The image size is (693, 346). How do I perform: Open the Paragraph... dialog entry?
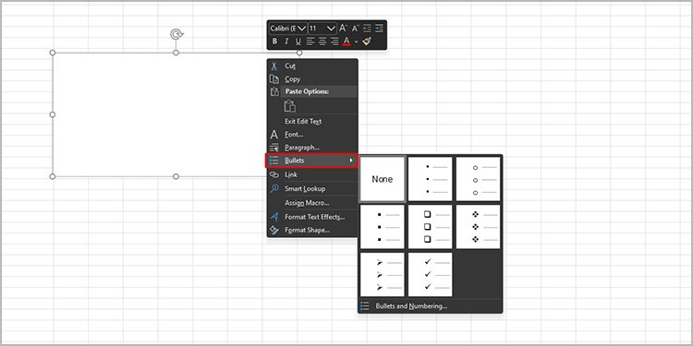[312, 148]
